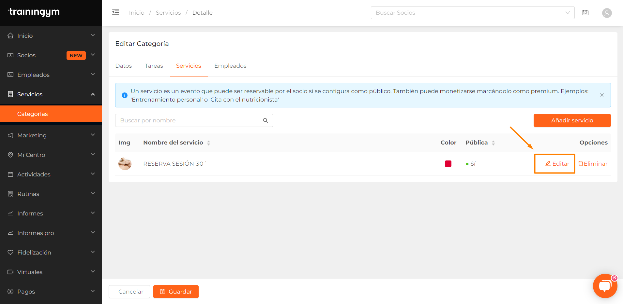Expand the Rutinas menu chevron

[x=93, y=193]
